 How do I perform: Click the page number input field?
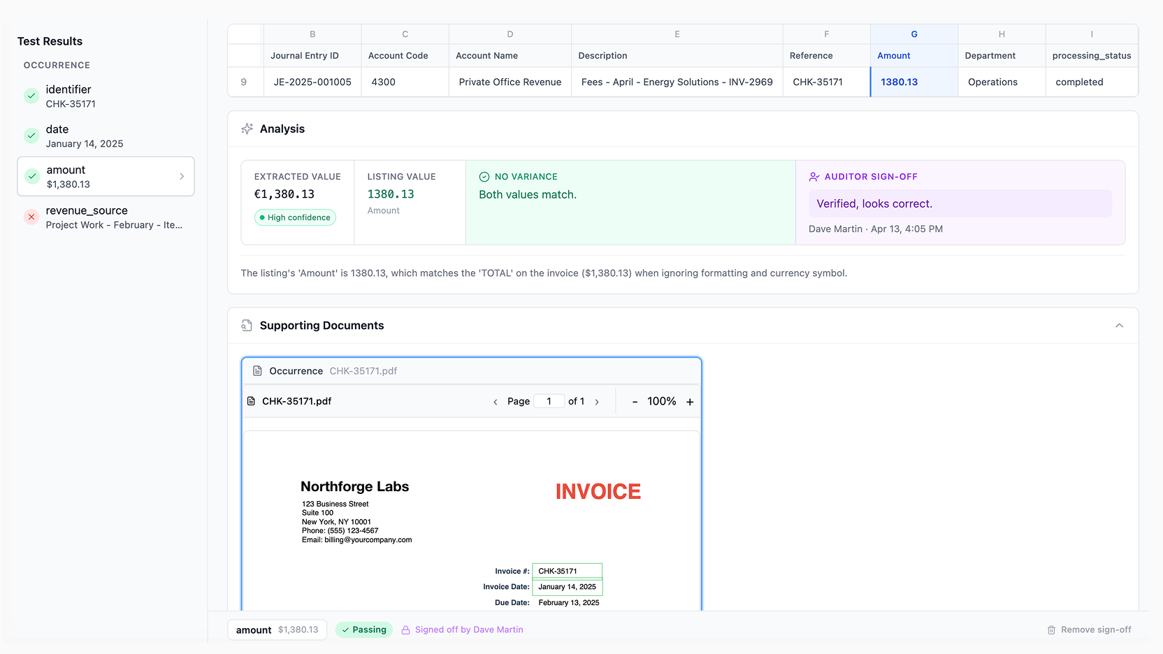tap(549, 401)
